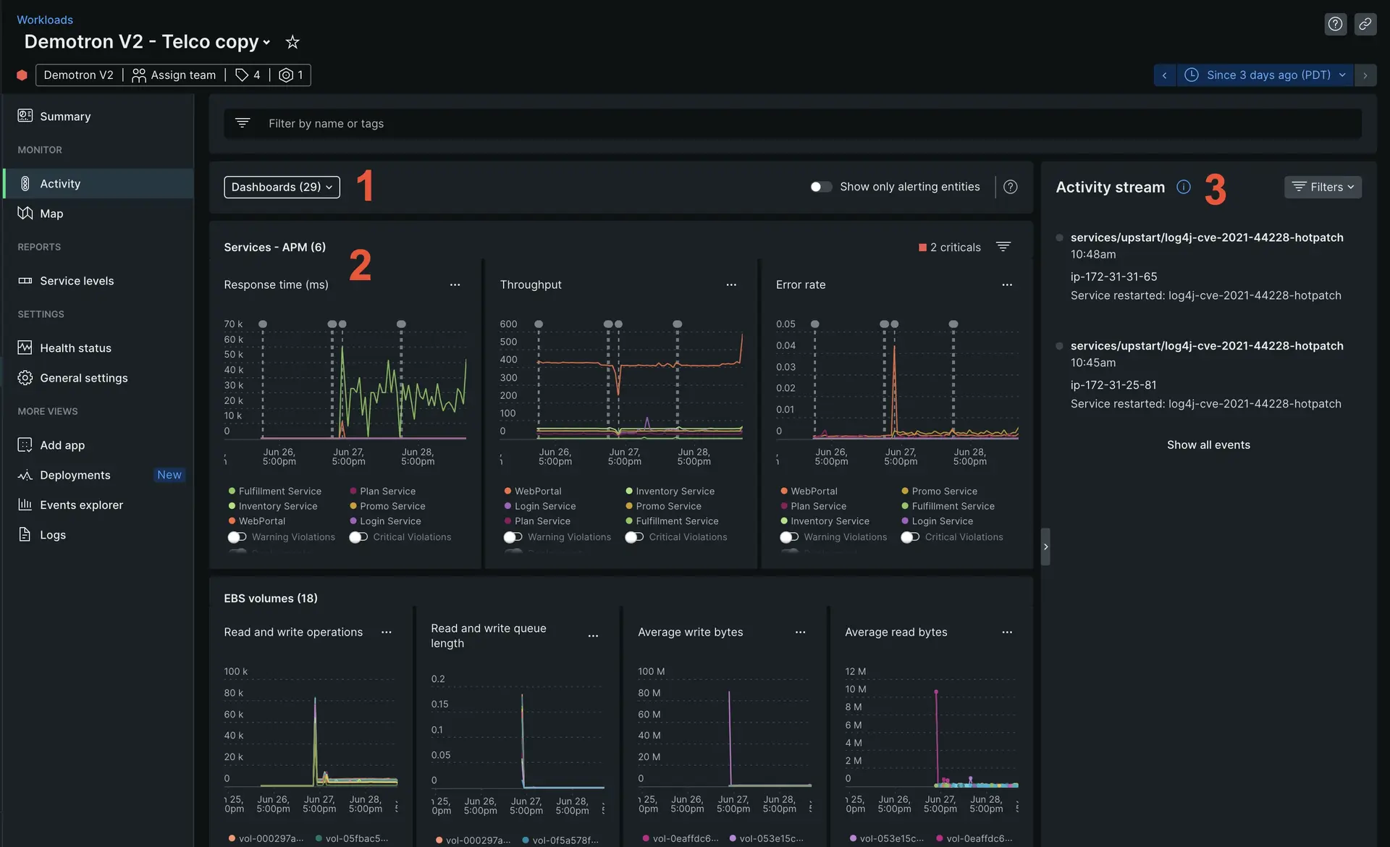The image size is (1390, 847).
Task: Click the tags icon showing 4
Action: coord(248,75)
